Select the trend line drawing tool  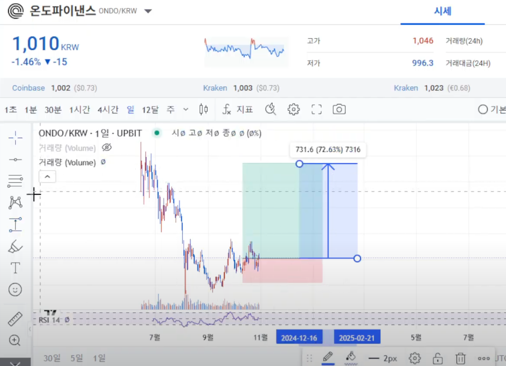15,160
